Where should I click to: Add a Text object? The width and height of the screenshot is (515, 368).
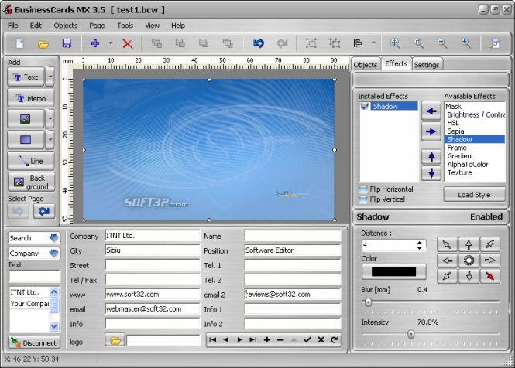[26, 77]
